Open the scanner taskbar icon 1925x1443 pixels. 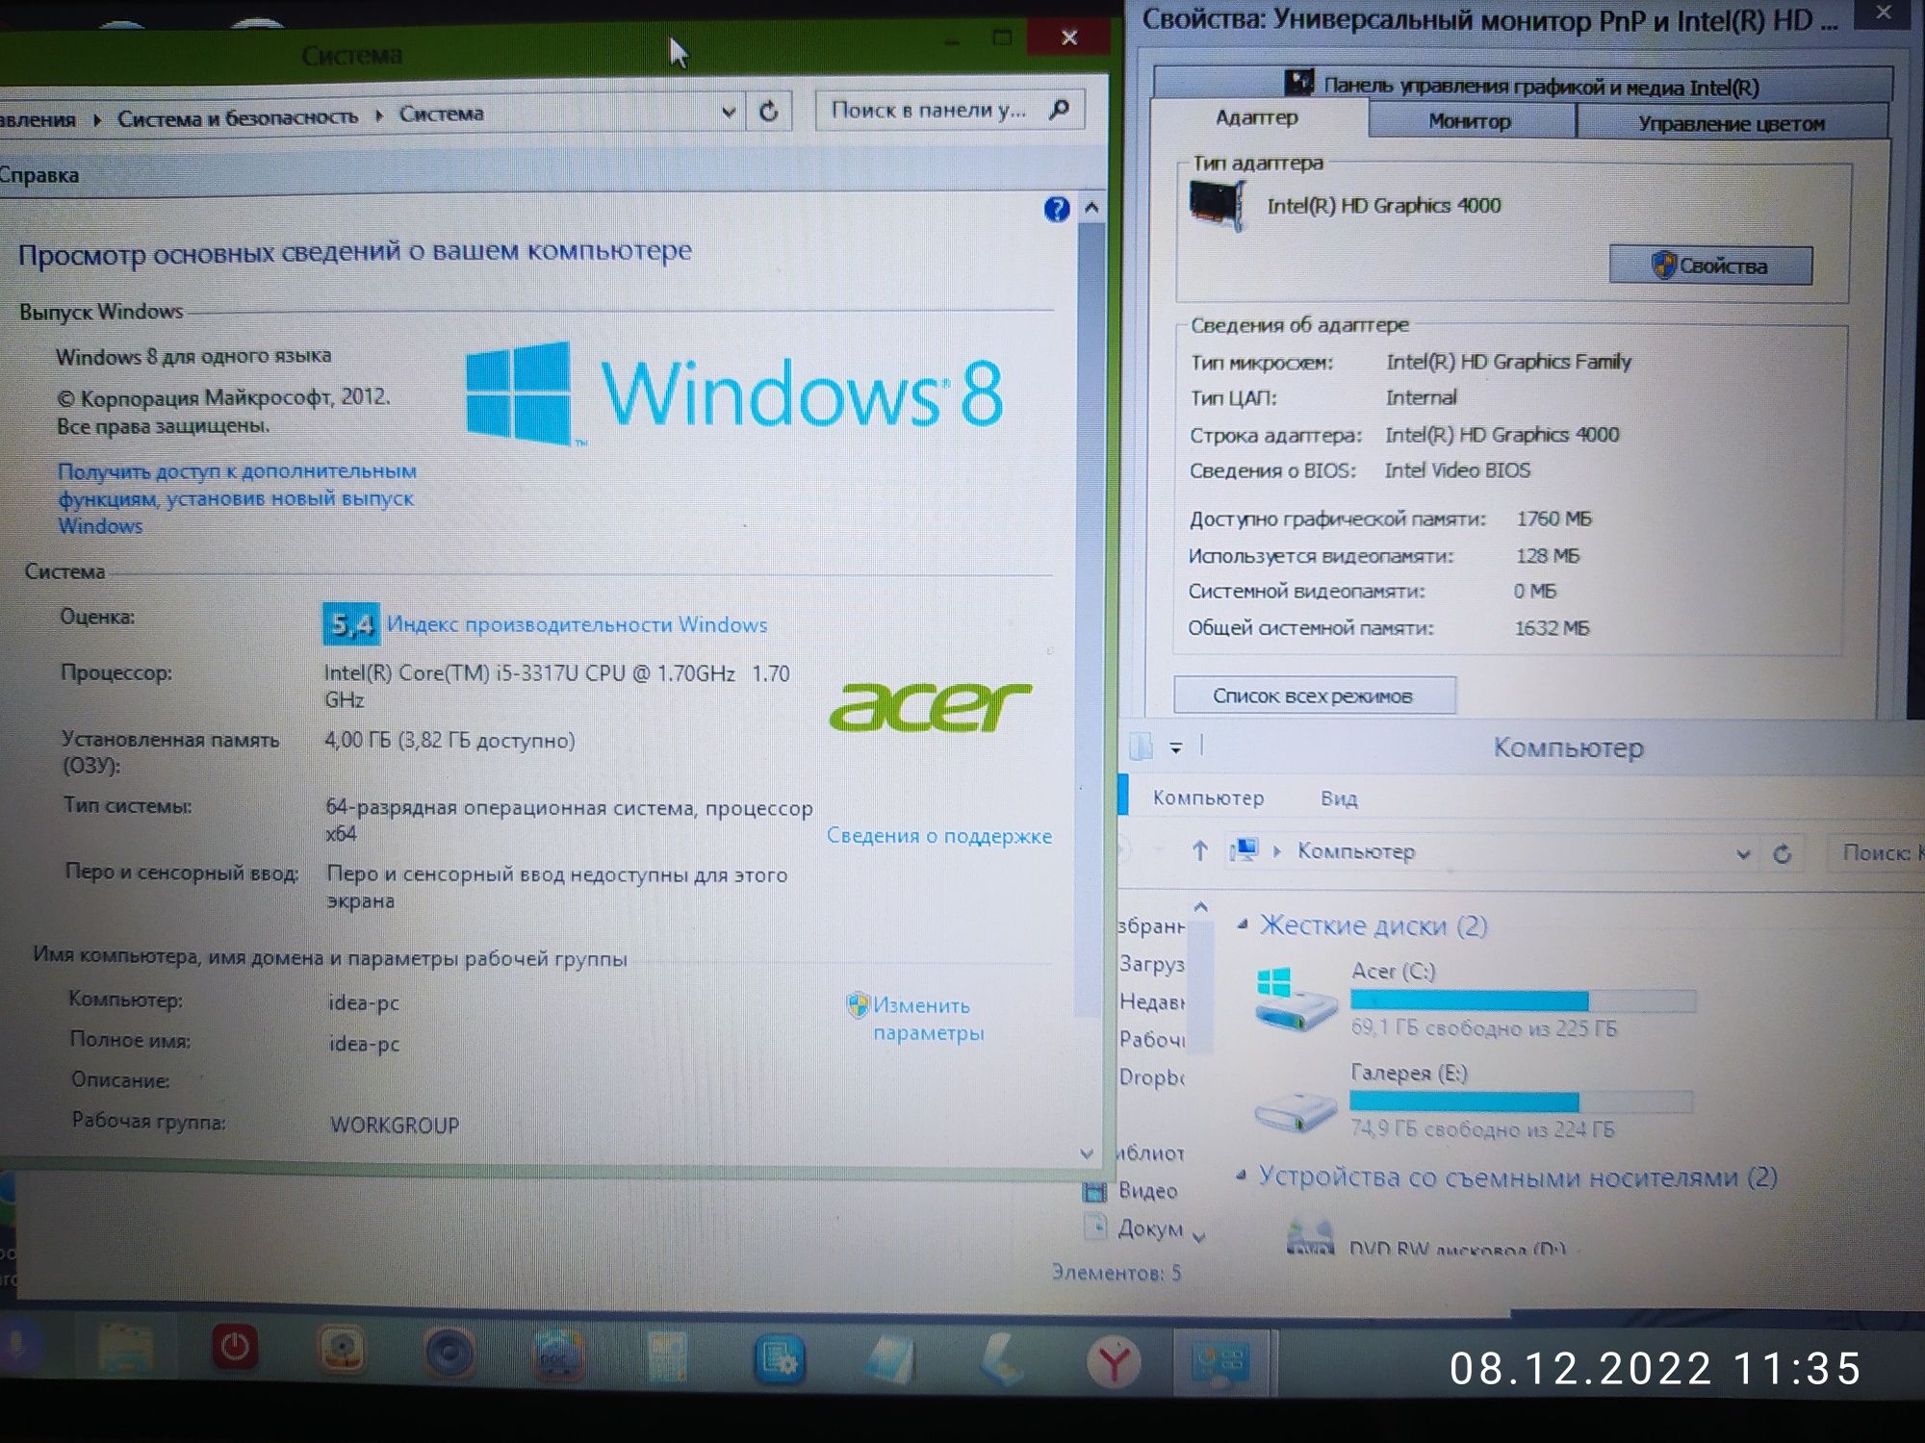click(1003, 1360)
